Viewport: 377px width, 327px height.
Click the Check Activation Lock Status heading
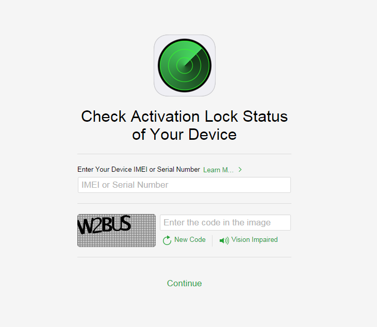coord(185,117)
